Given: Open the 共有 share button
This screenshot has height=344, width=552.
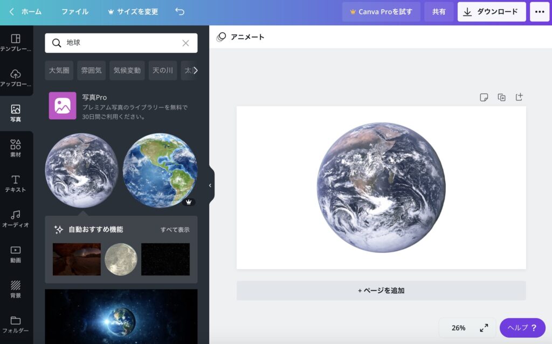Looking at the screenshot, I should [439, 12].
